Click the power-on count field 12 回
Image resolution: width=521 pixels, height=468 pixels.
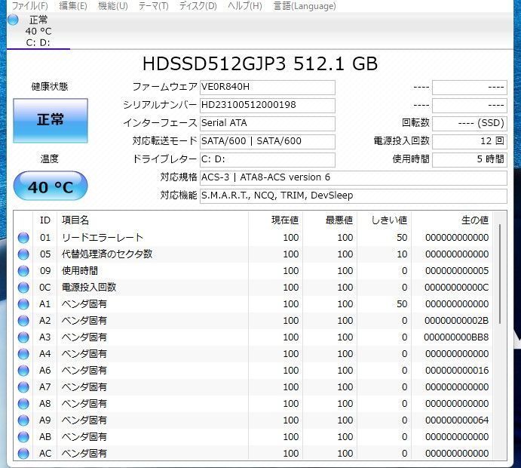click(470, 141)
